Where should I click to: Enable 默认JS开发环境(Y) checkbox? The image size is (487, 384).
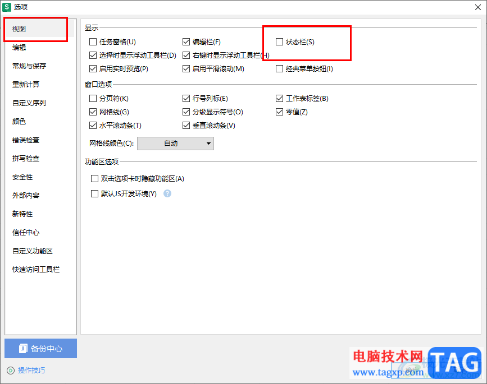click(x=94, y=194)
